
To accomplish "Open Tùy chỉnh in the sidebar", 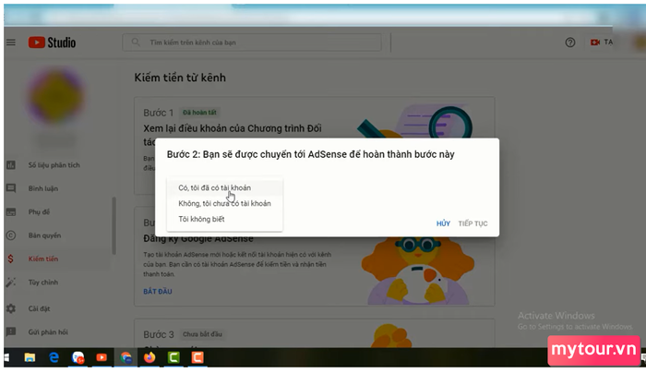I will point(42,283).
